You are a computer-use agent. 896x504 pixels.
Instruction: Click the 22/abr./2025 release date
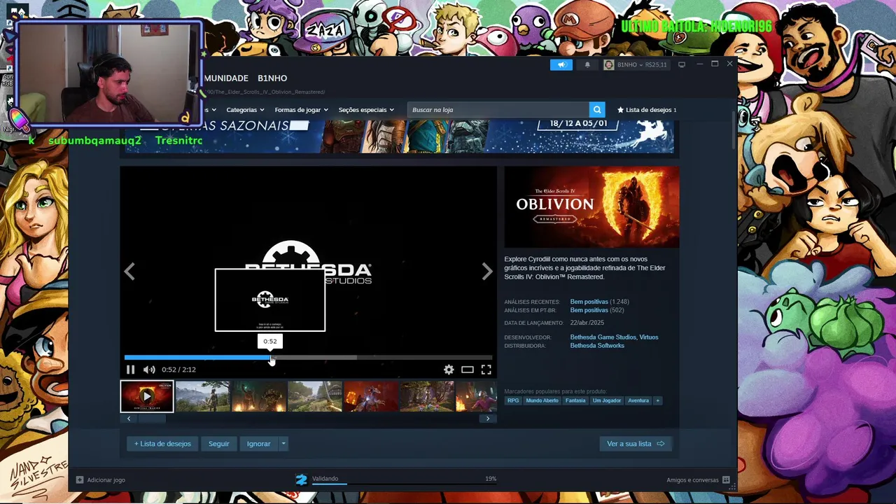click(x=587, y=323)
